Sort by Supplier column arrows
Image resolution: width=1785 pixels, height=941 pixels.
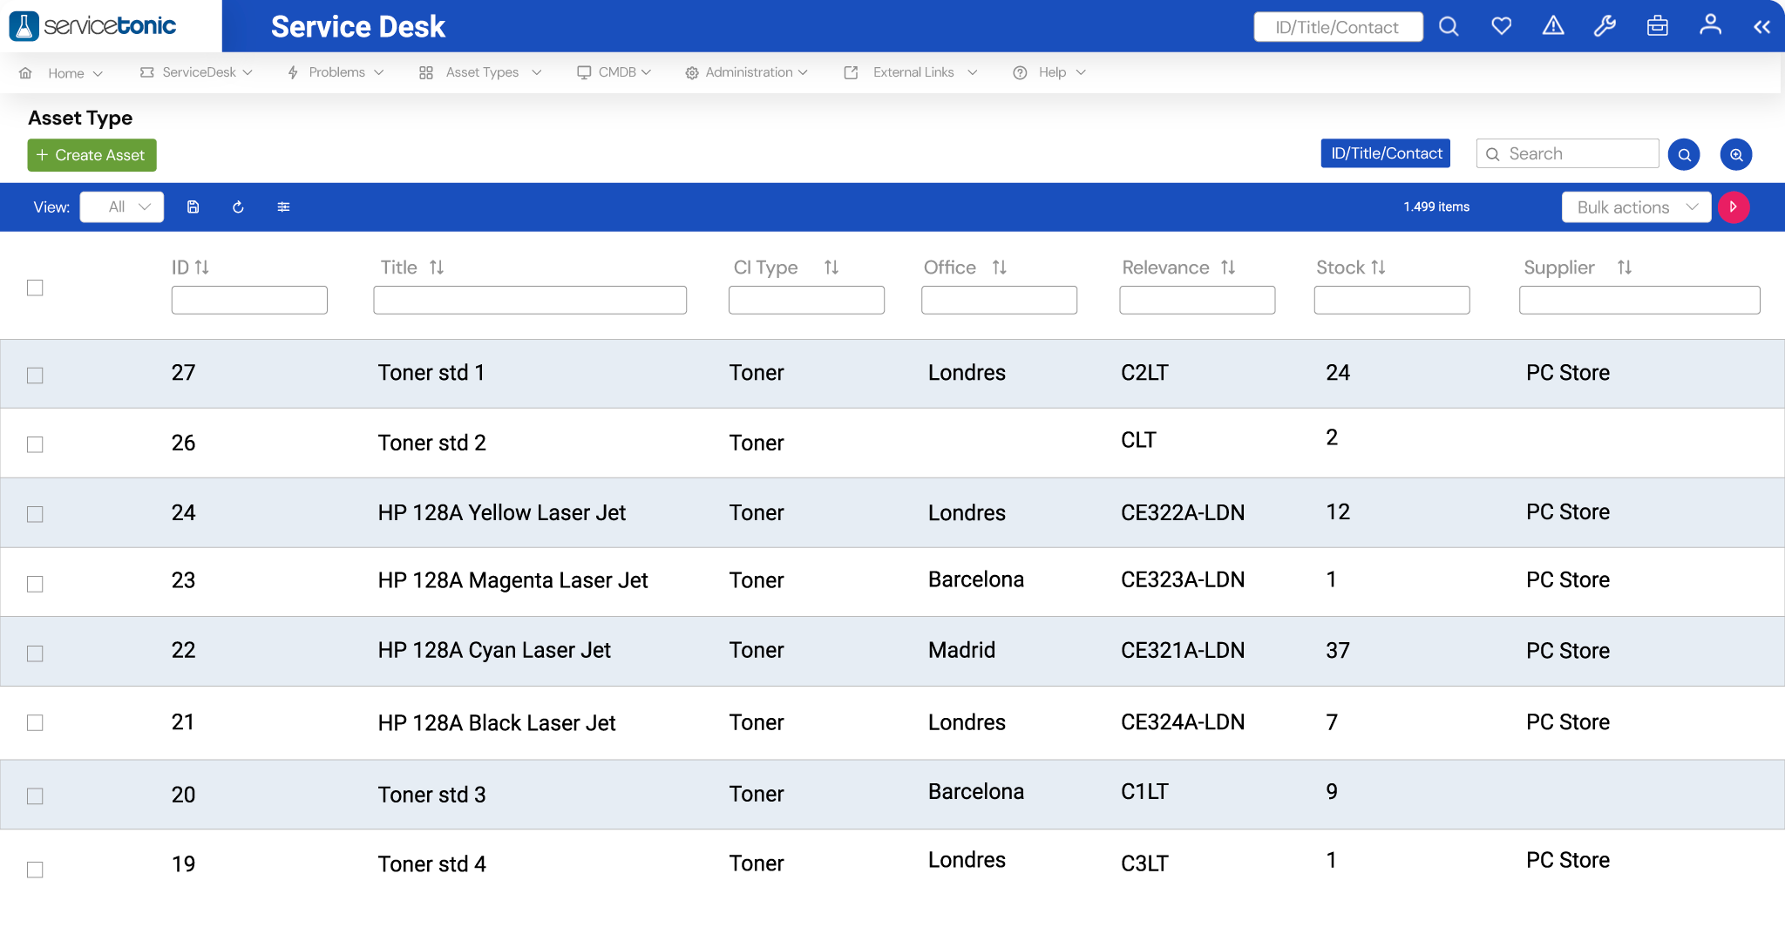point(1625,267)
